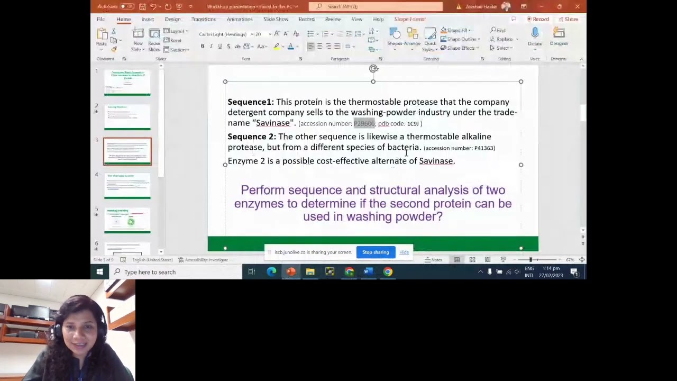Open Change Case dropdown
This screenshot has height=381, width=677.
point(262,47)
